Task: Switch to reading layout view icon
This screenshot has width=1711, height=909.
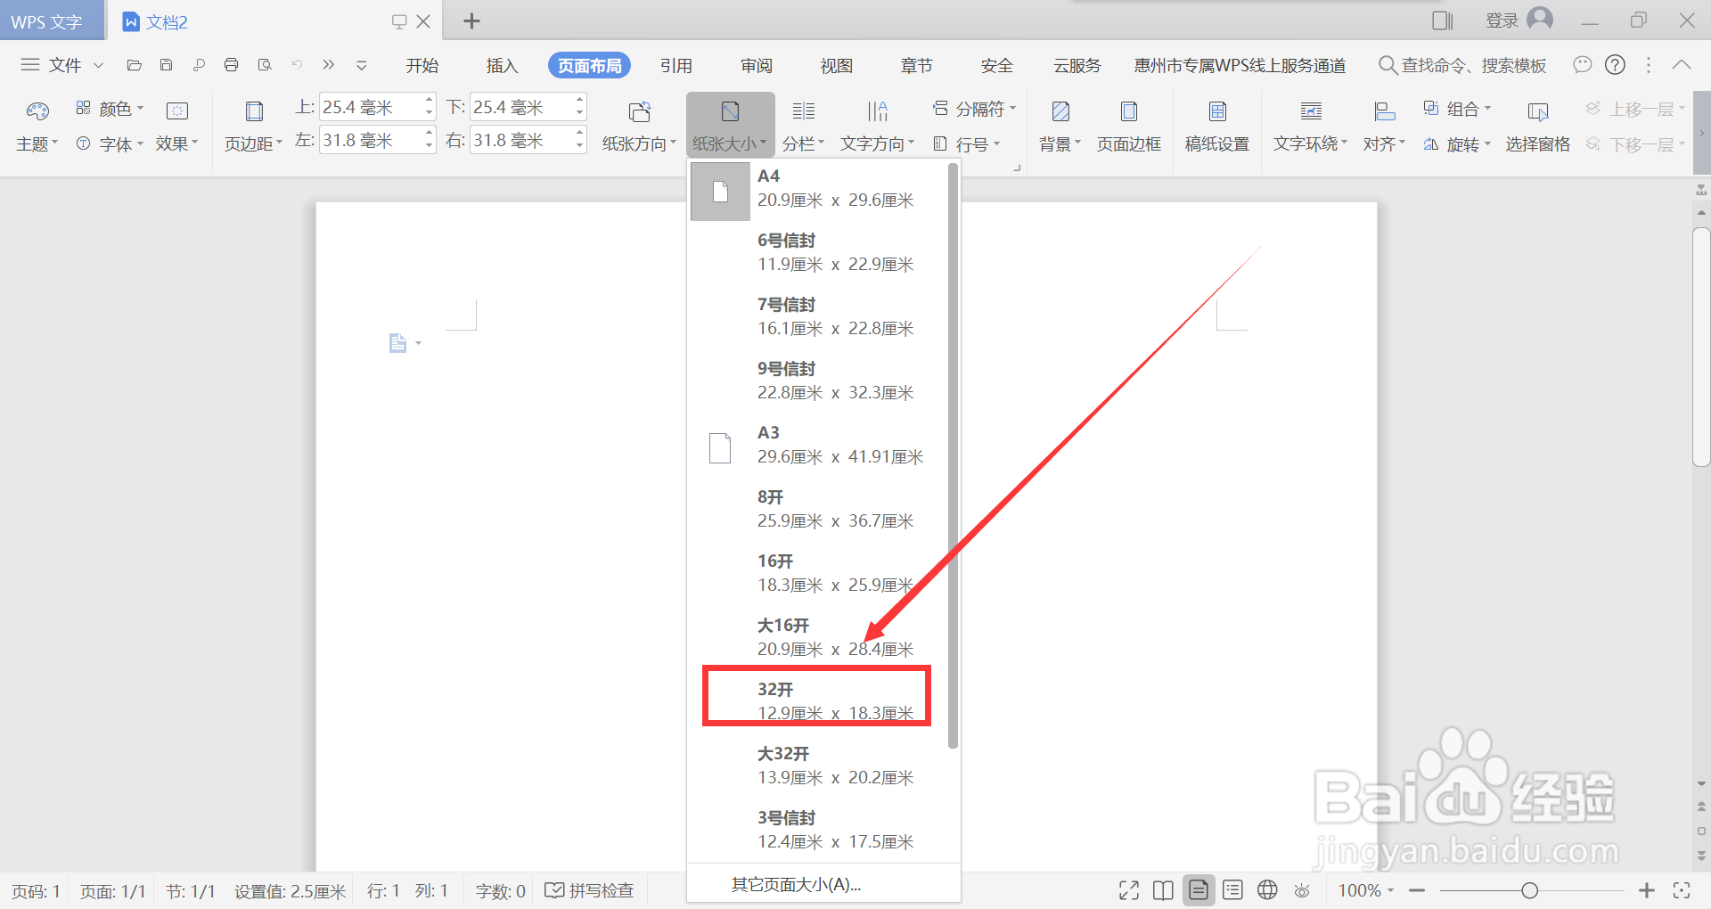Action: point(1163,890)
